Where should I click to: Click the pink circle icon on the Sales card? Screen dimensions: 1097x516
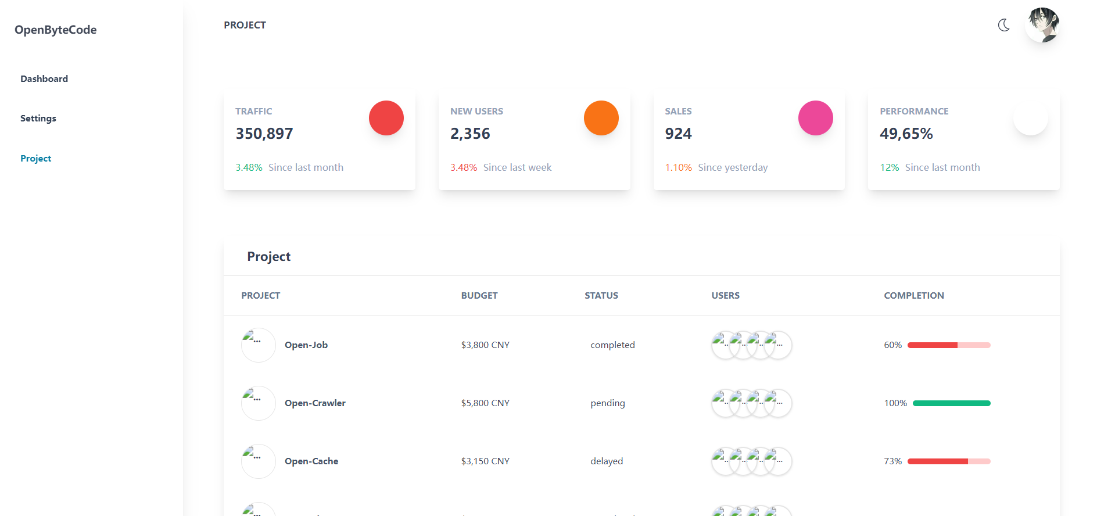coord(816,118)
